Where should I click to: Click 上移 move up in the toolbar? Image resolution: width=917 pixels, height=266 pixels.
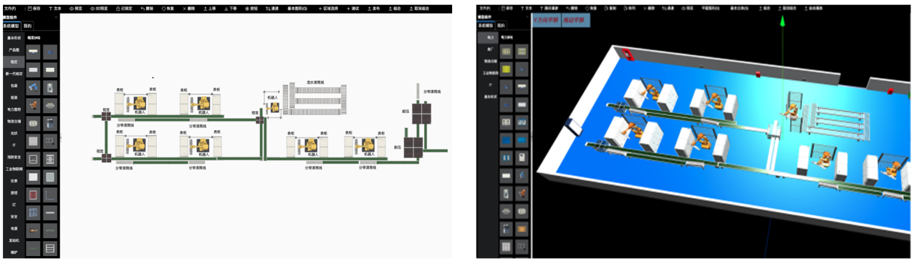210,9
